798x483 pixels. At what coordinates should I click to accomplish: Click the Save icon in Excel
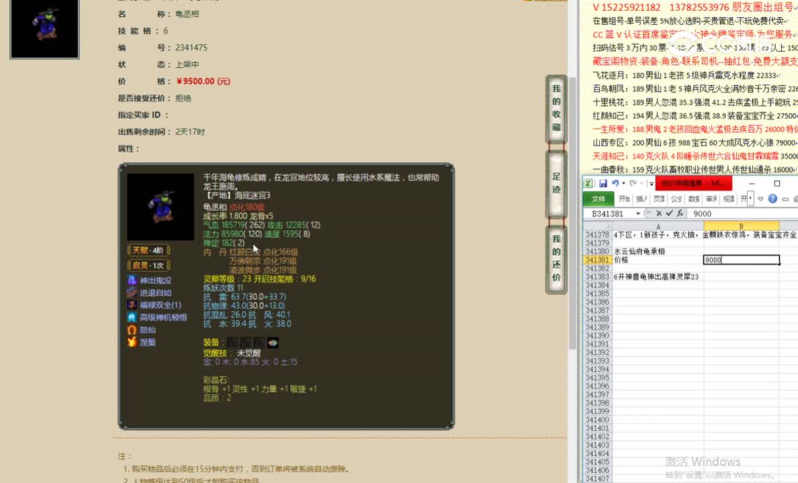coord(603,183)
